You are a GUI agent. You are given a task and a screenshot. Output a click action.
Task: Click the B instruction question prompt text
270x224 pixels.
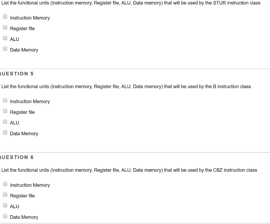tap(126, 86)
